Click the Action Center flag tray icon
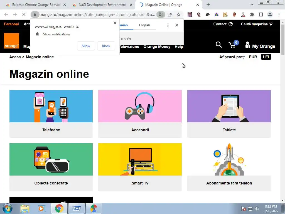The image size is (285, 214). [244, 208]
